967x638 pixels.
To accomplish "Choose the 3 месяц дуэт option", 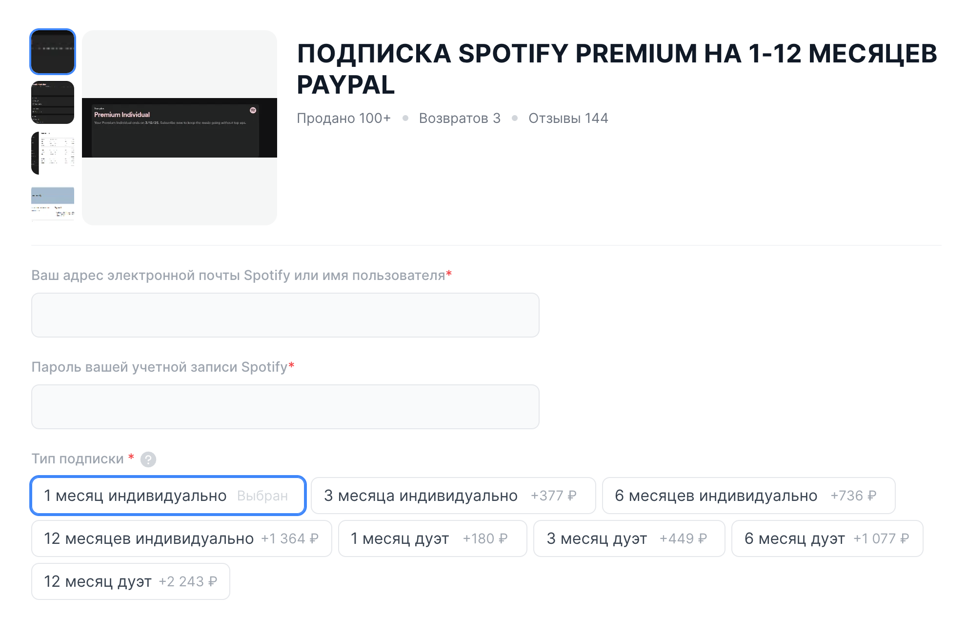I will tap(629, 538).
